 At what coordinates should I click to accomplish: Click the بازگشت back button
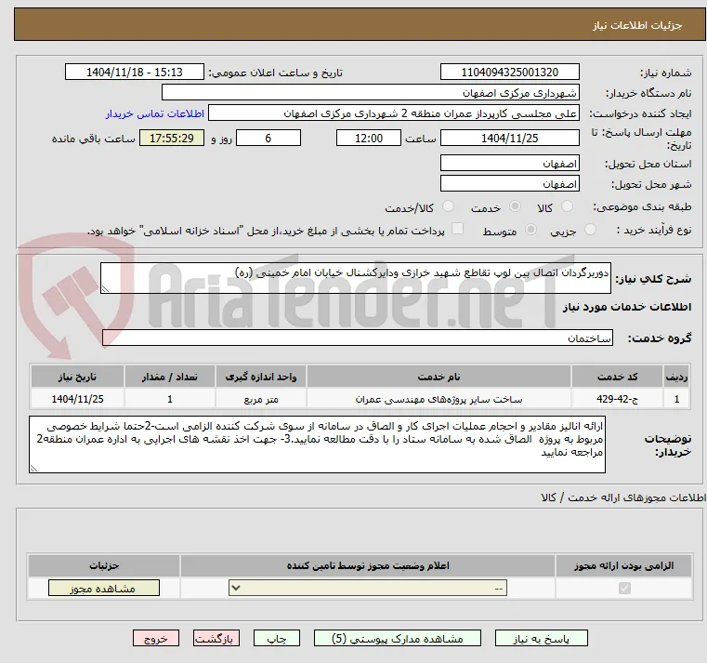[x=216, y=639]
